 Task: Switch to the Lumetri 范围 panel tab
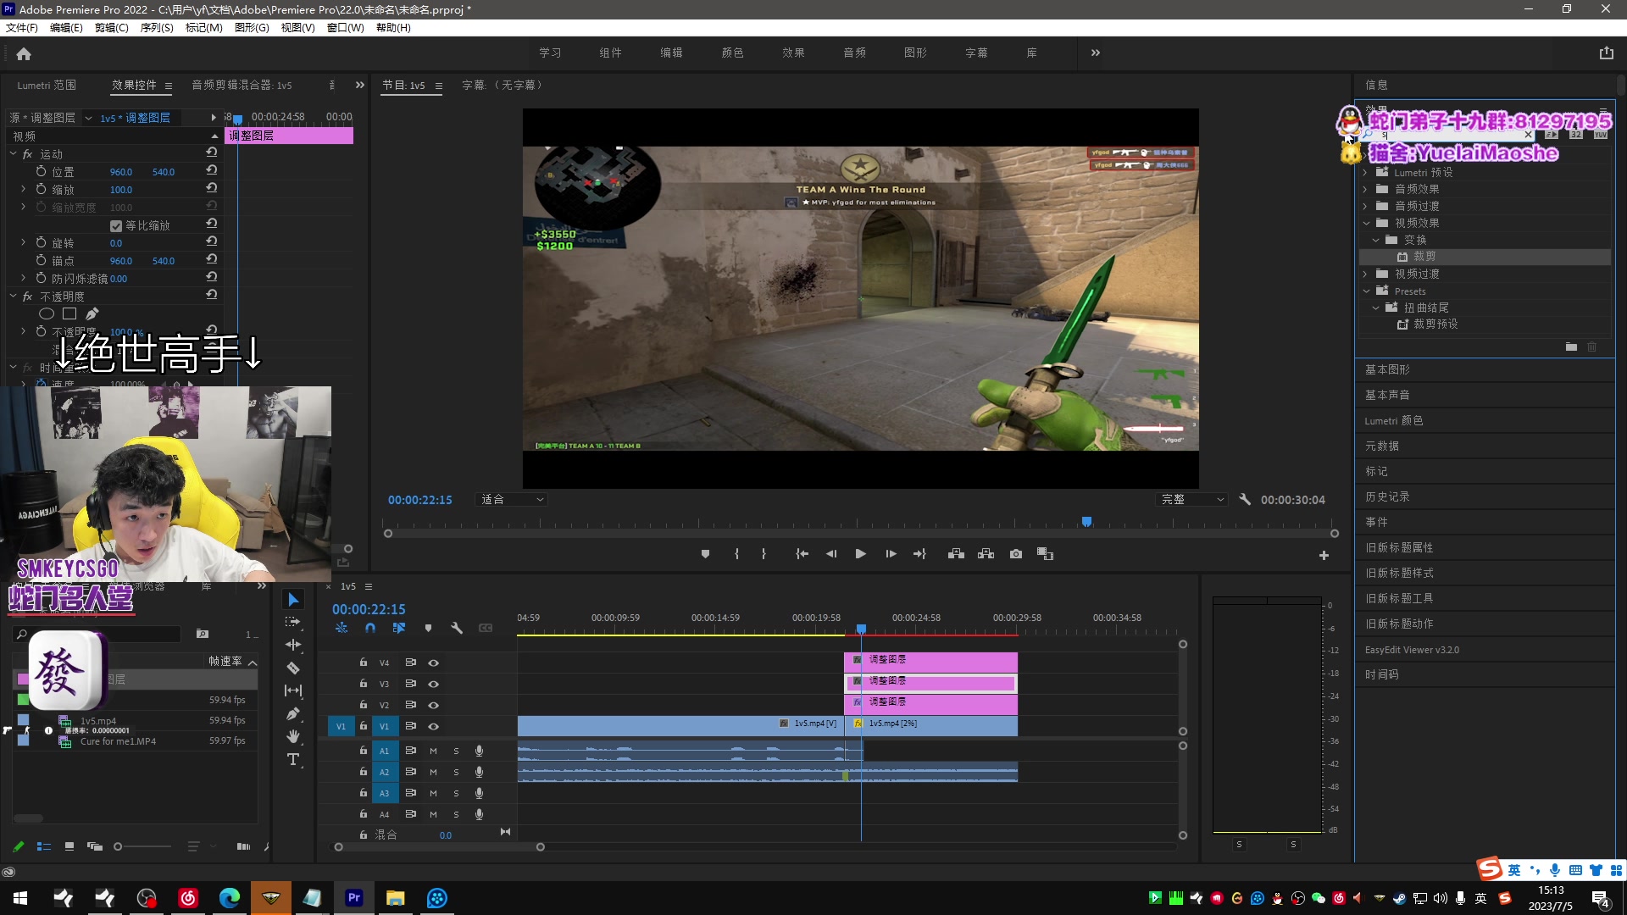[x=47, y=86]
